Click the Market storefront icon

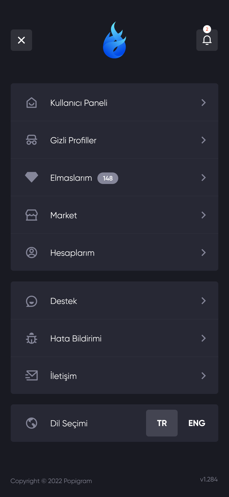(x=32, y=215)
